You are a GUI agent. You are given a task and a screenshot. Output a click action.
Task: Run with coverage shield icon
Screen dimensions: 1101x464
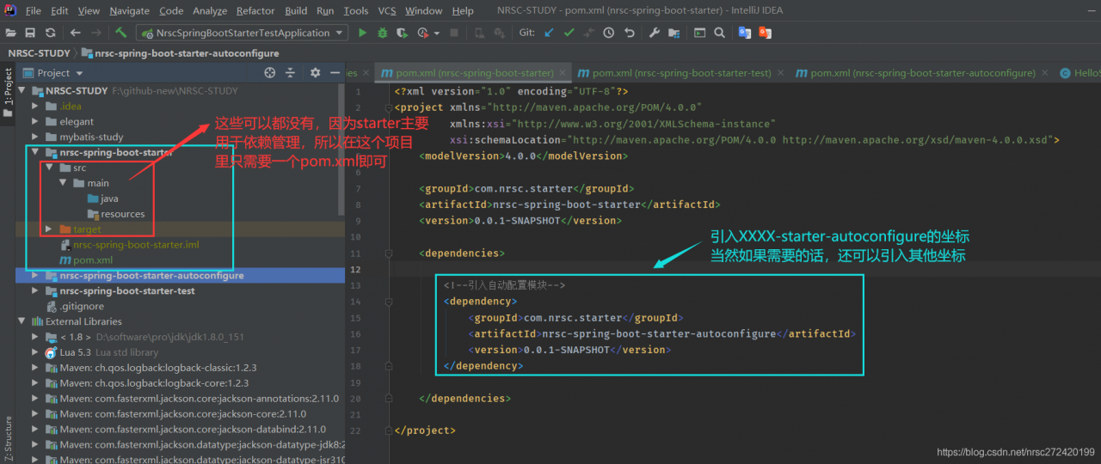[x=403, y=33]
